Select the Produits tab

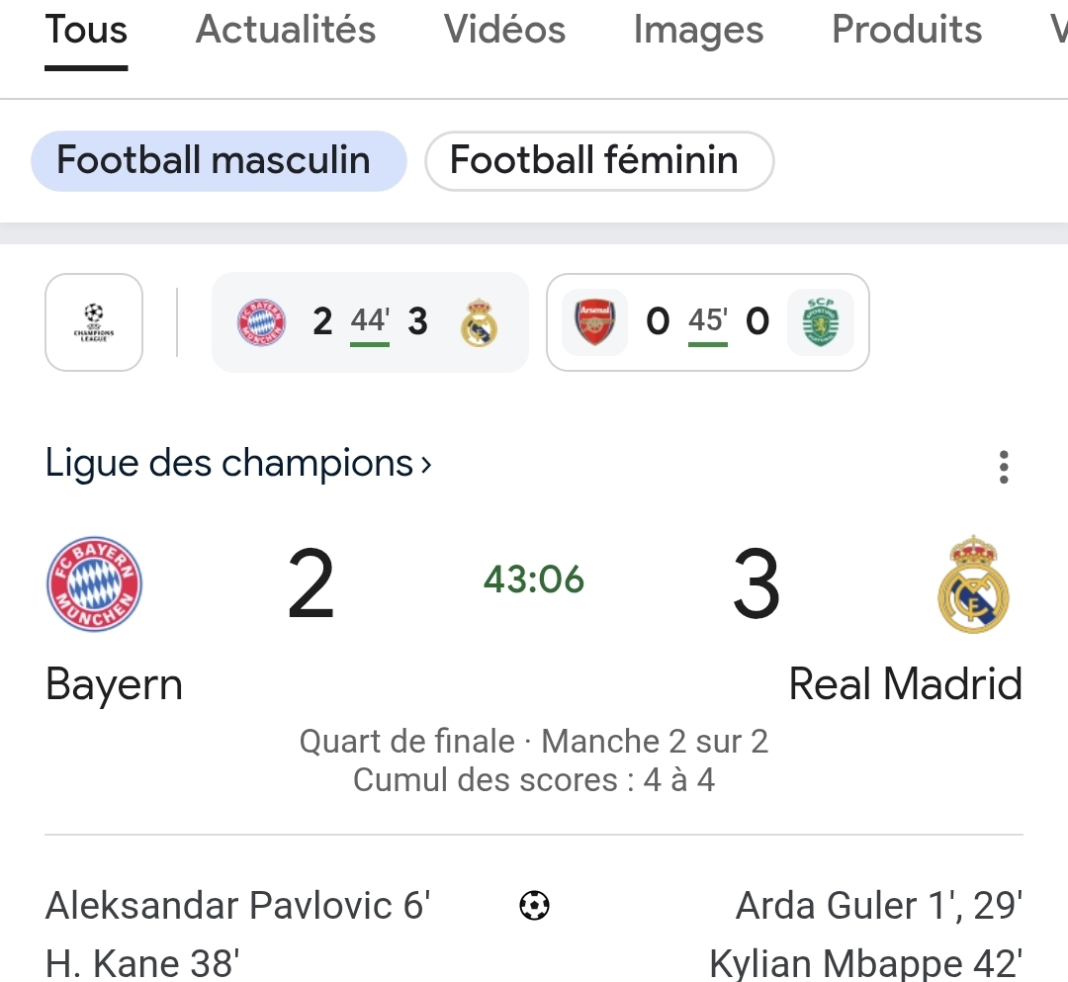907,30
